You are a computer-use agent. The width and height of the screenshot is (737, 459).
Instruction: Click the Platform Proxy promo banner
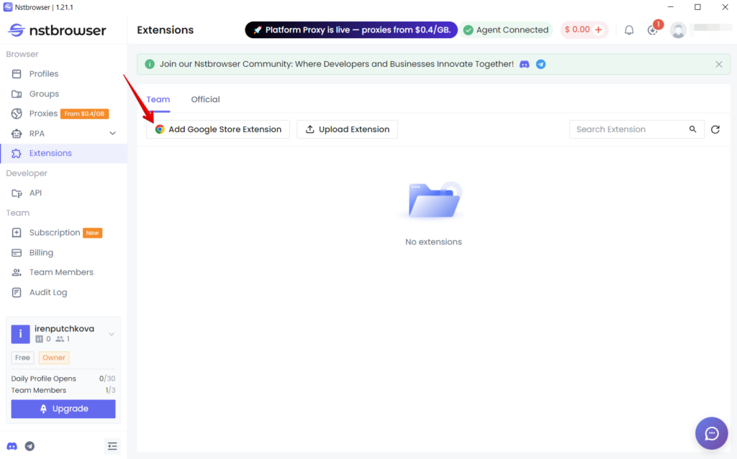(351, 29)
